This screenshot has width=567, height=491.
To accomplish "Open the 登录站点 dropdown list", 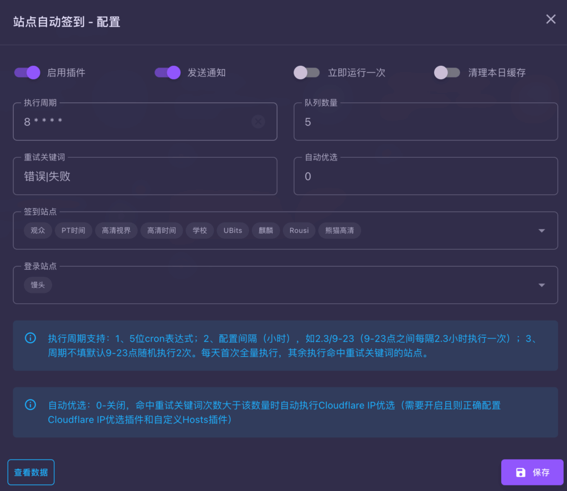I will 542,285.
